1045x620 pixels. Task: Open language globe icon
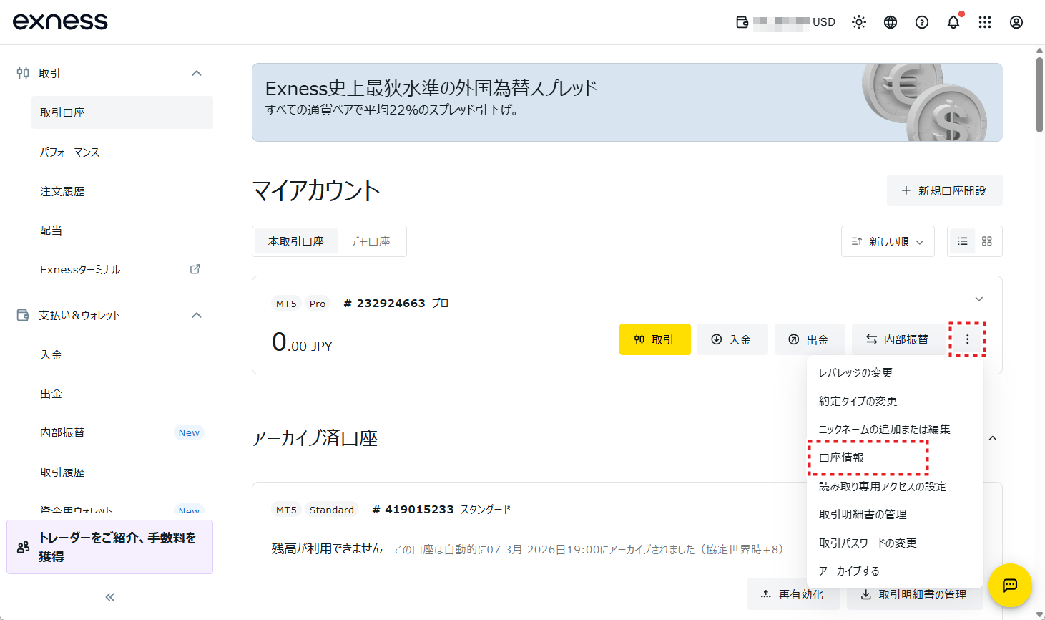[891, 22]
